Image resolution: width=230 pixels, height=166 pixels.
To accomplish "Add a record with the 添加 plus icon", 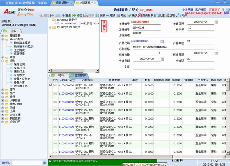I will pos(75,15).
